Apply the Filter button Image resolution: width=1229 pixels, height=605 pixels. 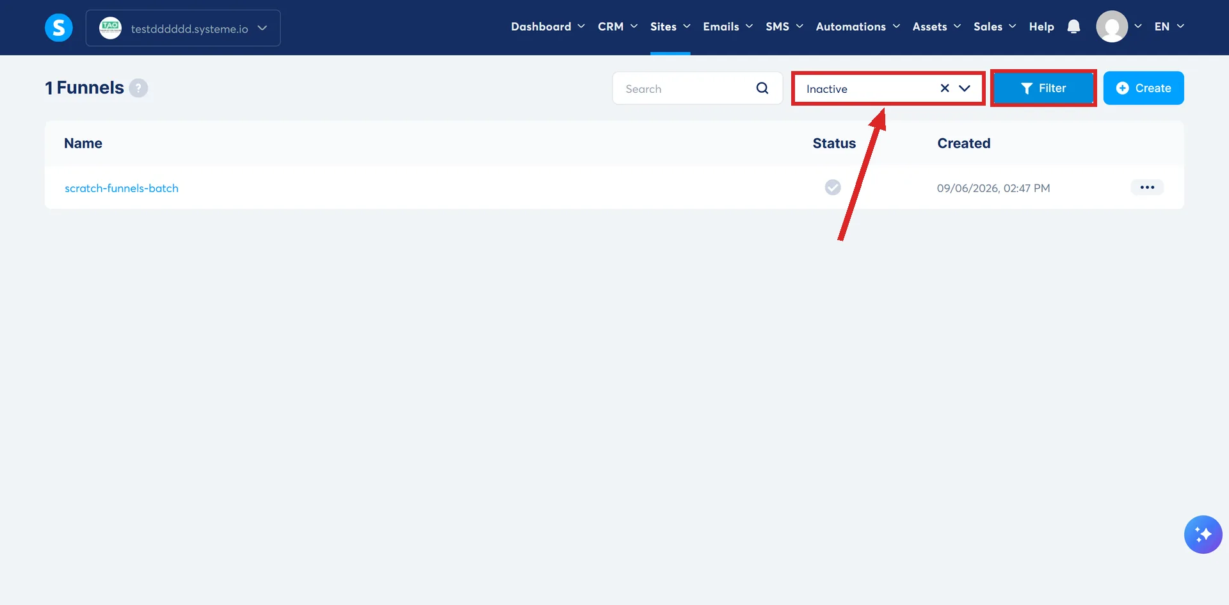point(1043,88)
